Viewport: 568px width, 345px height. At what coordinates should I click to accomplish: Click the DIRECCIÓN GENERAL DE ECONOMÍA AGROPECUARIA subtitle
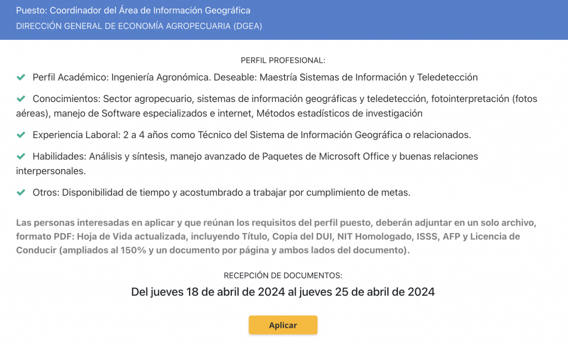pyautogui.click(x=139, y=26)
